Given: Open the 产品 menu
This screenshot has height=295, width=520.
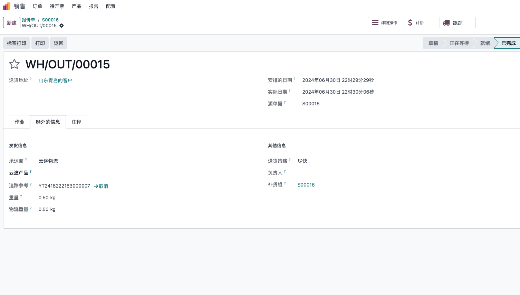Looking at the screenshot, I should [76, 6].
